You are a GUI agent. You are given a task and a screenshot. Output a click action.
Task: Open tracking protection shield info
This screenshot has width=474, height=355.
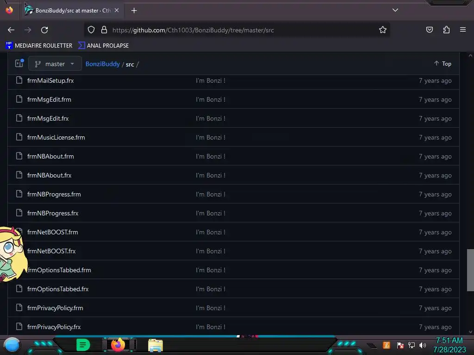[x=91, y=30]
